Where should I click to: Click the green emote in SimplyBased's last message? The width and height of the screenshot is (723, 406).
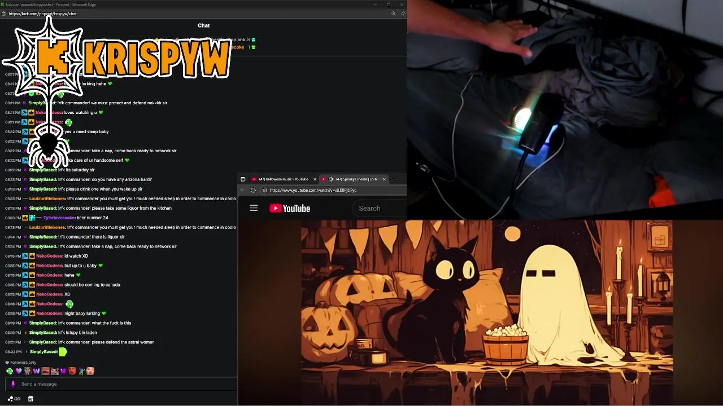63,352
